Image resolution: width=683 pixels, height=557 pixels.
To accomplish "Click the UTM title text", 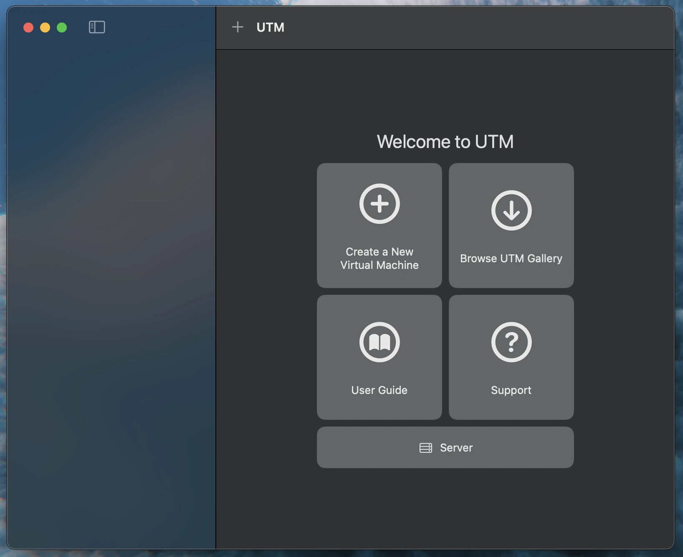I will [270, 28].
